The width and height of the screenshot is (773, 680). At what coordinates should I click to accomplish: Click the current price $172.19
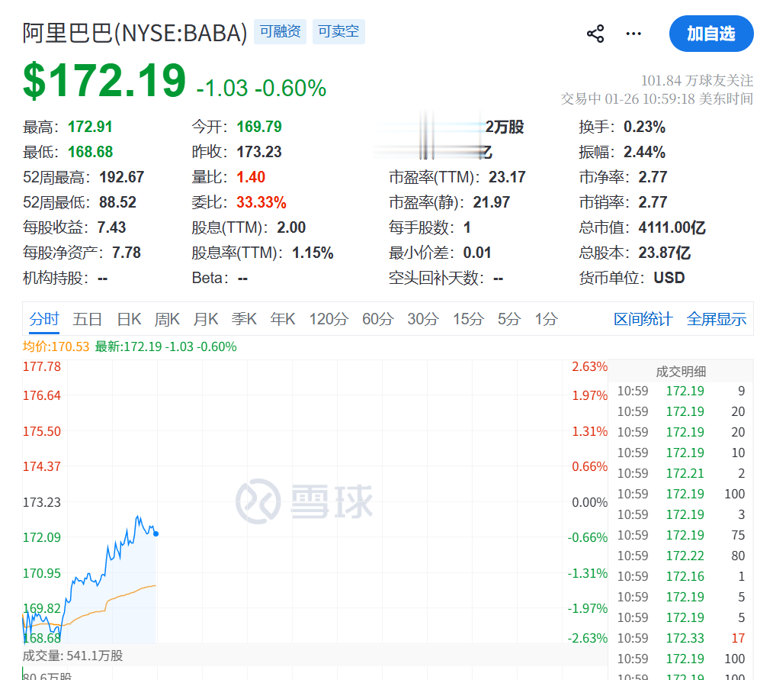click(104, 80)
